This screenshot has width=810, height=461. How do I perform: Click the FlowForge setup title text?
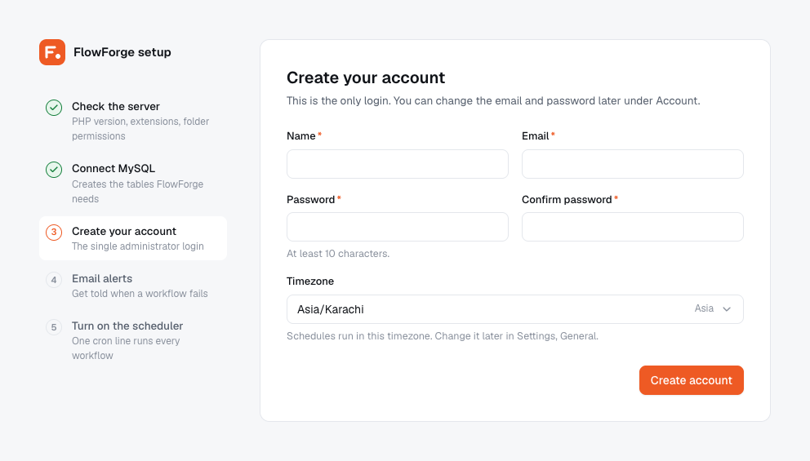pyautogui.click(x=122, y=52)
